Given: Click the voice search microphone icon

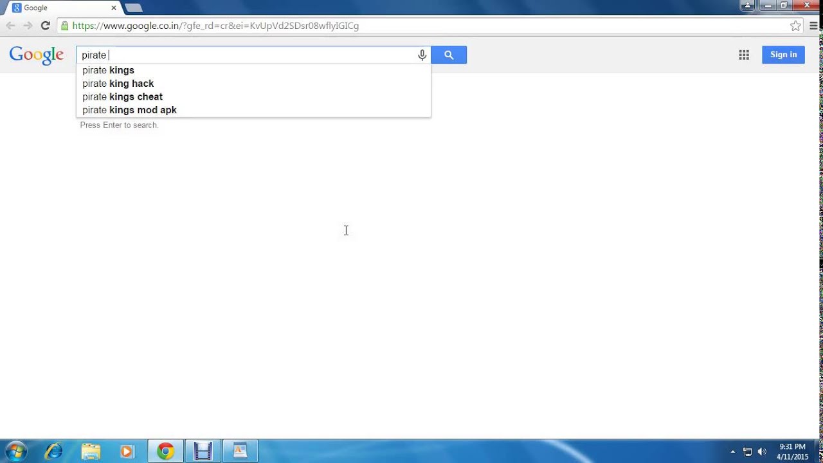Looking at the screenshot, I should coord(422,55).
